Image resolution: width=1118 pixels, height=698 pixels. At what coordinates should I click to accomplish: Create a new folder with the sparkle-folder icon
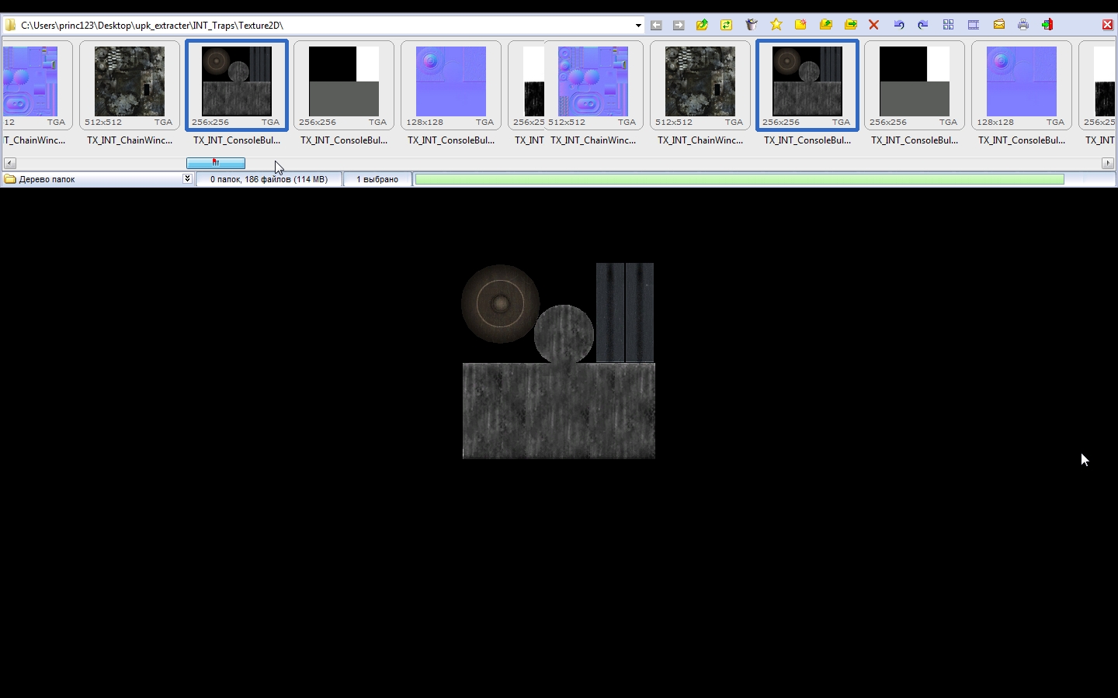800,25
